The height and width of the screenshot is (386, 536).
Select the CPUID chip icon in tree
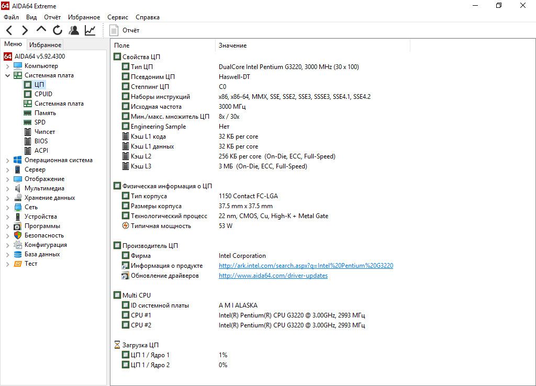[x=28, y=94]
